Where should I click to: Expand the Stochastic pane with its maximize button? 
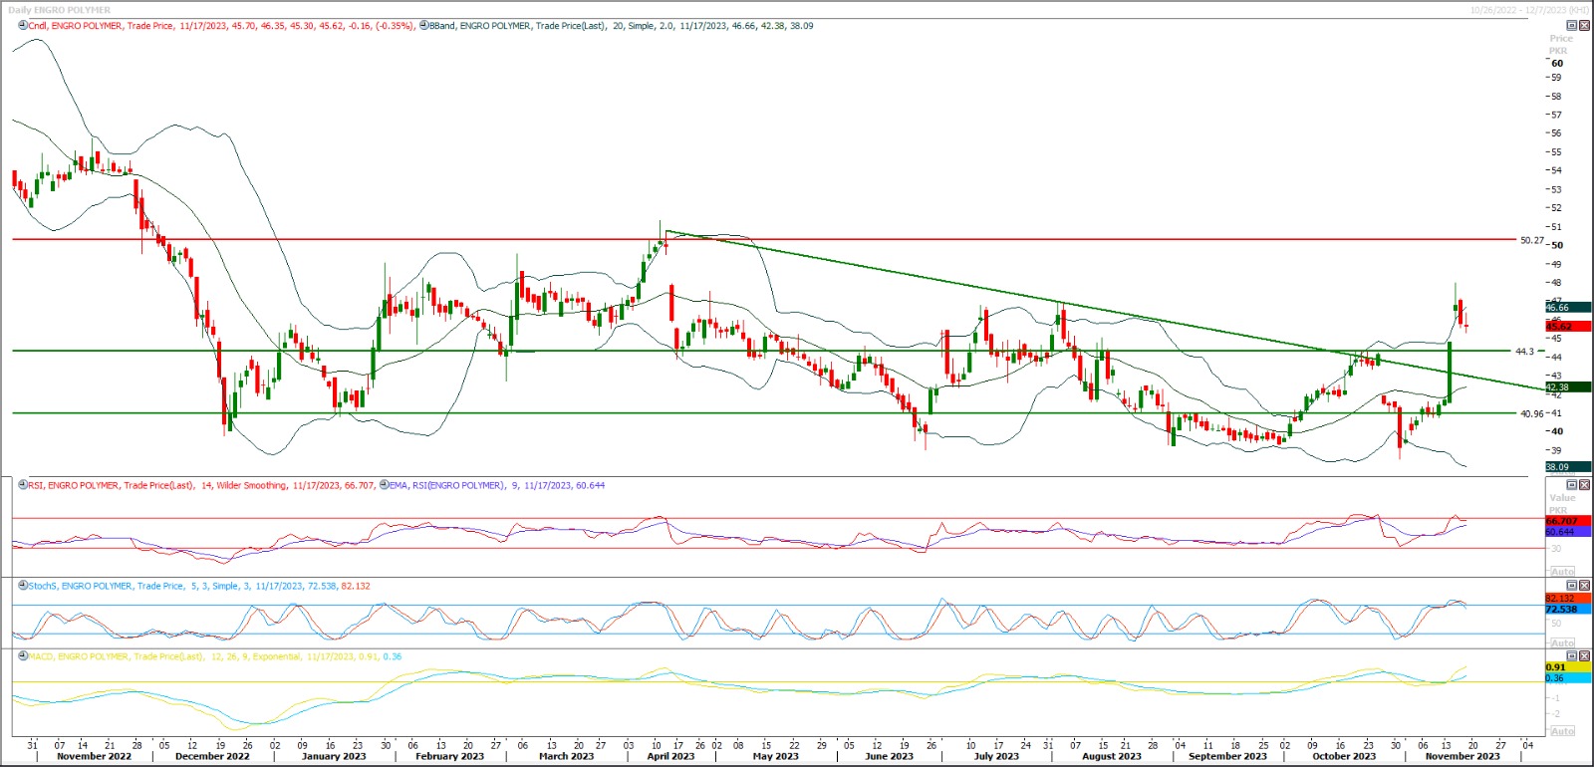point(1572,586)
